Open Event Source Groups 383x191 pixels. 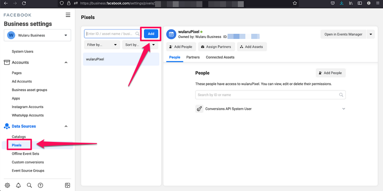coord(28,171)
